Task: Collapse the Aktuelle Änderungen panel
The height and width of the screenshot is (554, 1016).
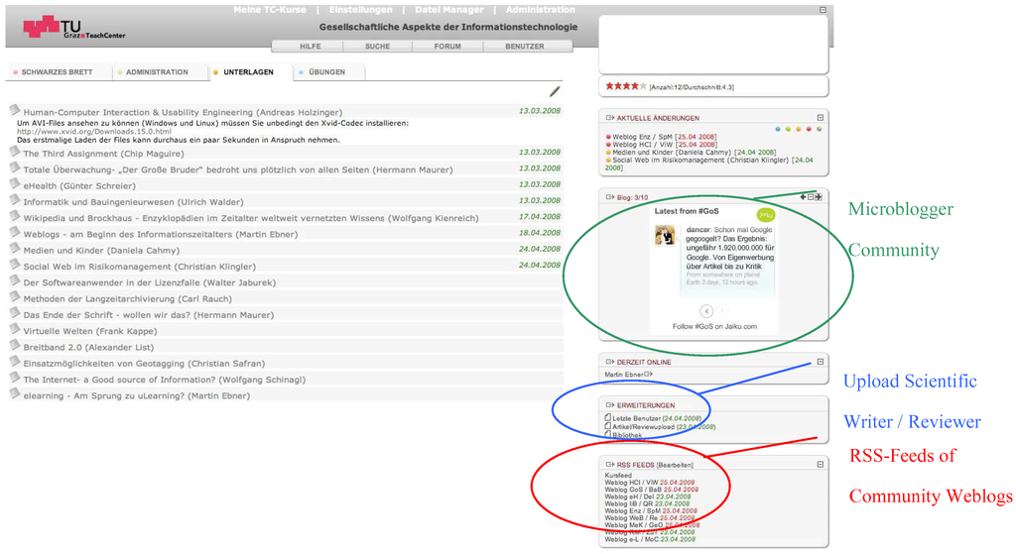Action: coord(820,118)
